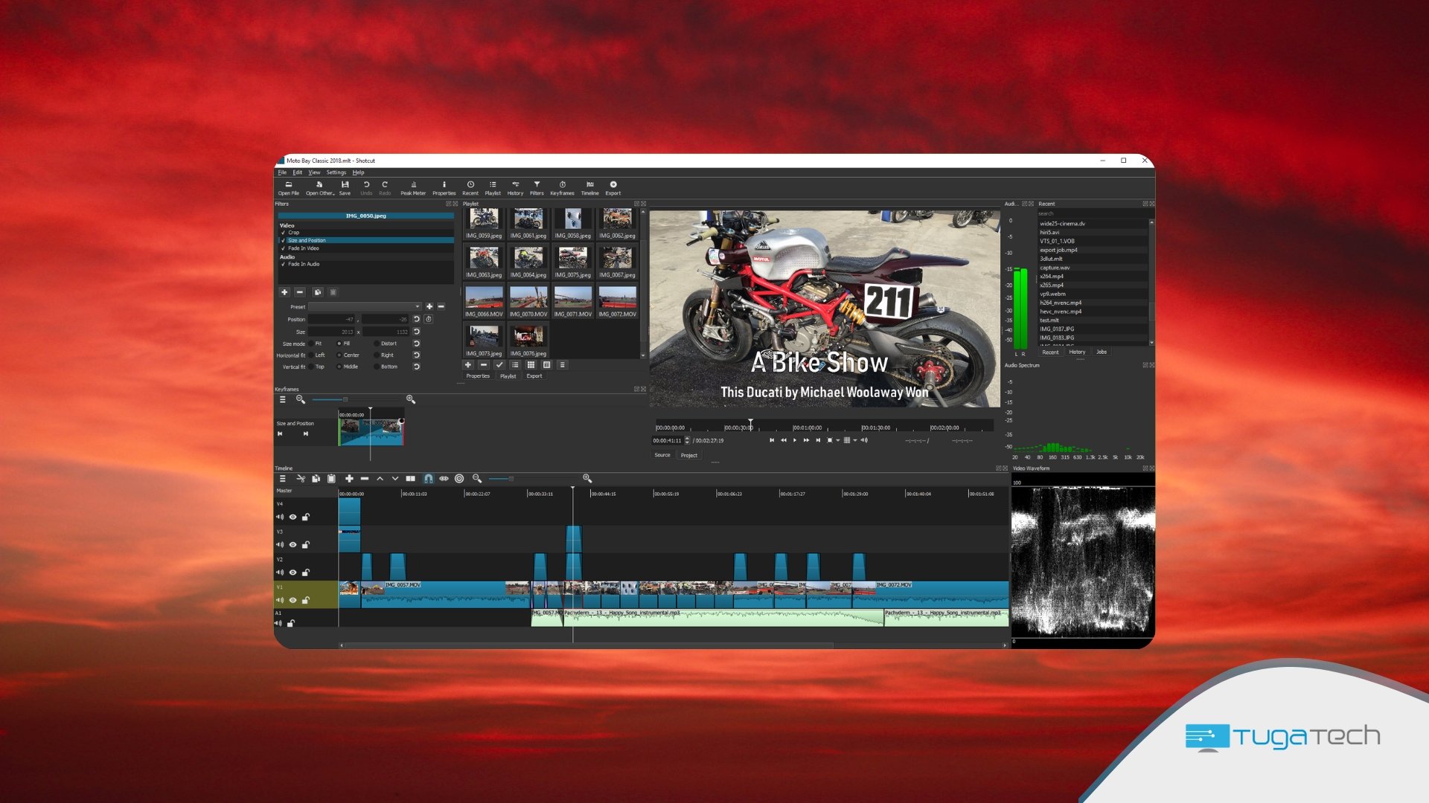Open the File menu

pos(282,172)
